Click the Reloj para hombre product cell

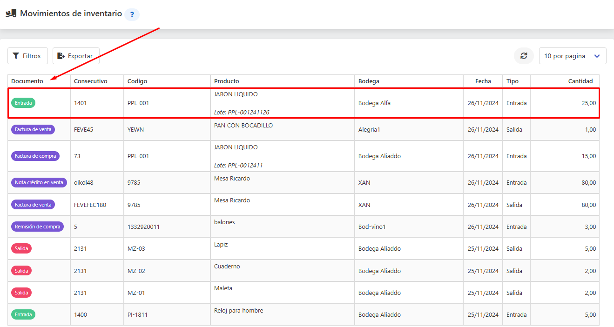pos(283,314)
